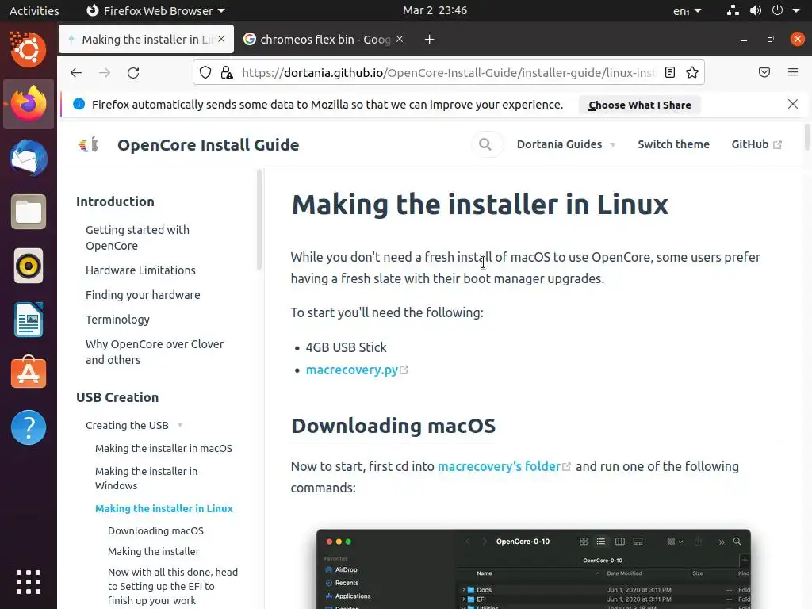Open Making the installer in Windows

[146, 478]
